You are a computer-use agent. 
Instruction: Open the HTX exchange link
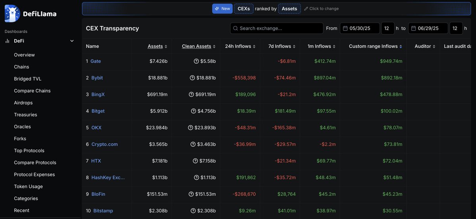coord(96,161)
